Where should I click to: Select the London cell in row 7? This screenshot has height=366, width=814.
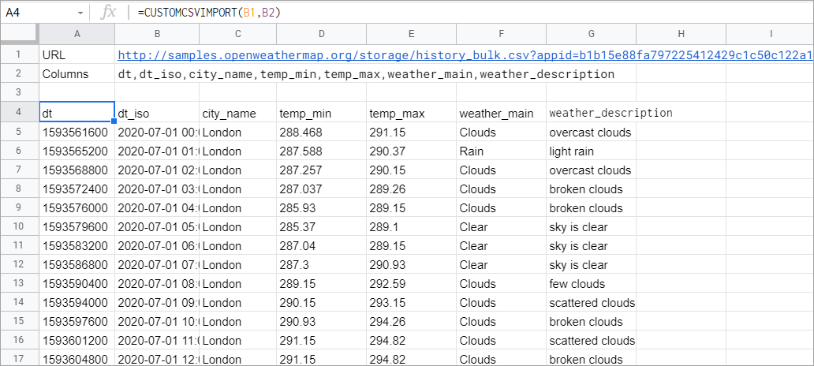coord(237,170)
